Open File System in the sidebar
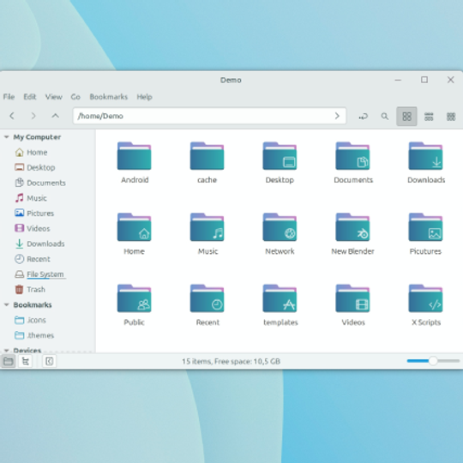The width and height of the screenshot is (463, 463). (x=39, y=274)
